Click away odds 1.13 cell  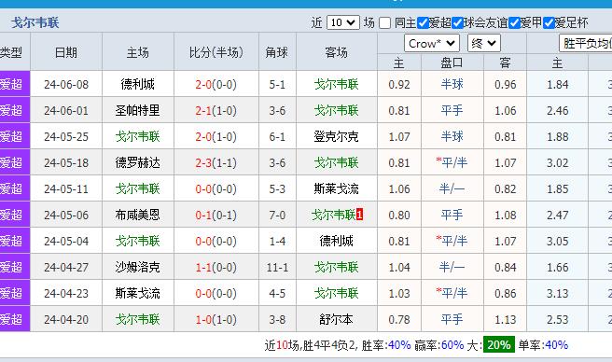[x=506, y=319]
